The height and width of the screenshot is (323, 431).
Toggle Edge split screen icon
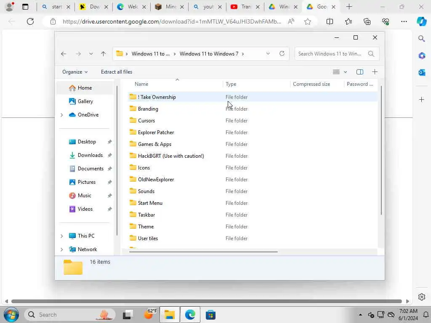(330, 21)
